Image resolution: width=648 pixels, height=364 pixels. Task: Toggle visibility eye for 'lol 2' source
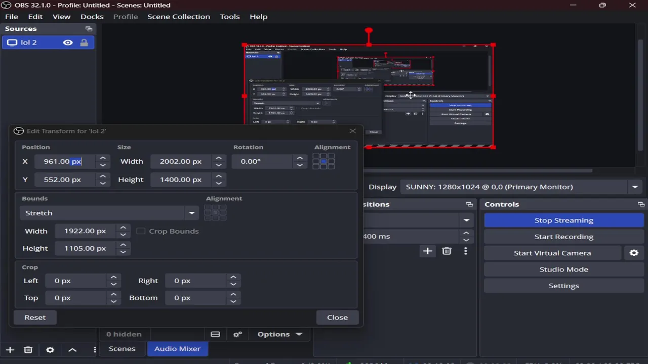point(67,42)
